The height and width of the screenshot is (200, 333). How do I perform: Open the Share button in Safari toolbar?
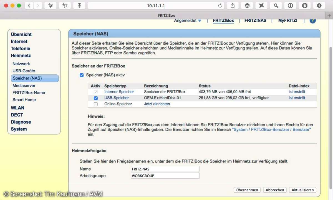click(x=233, y=6)
